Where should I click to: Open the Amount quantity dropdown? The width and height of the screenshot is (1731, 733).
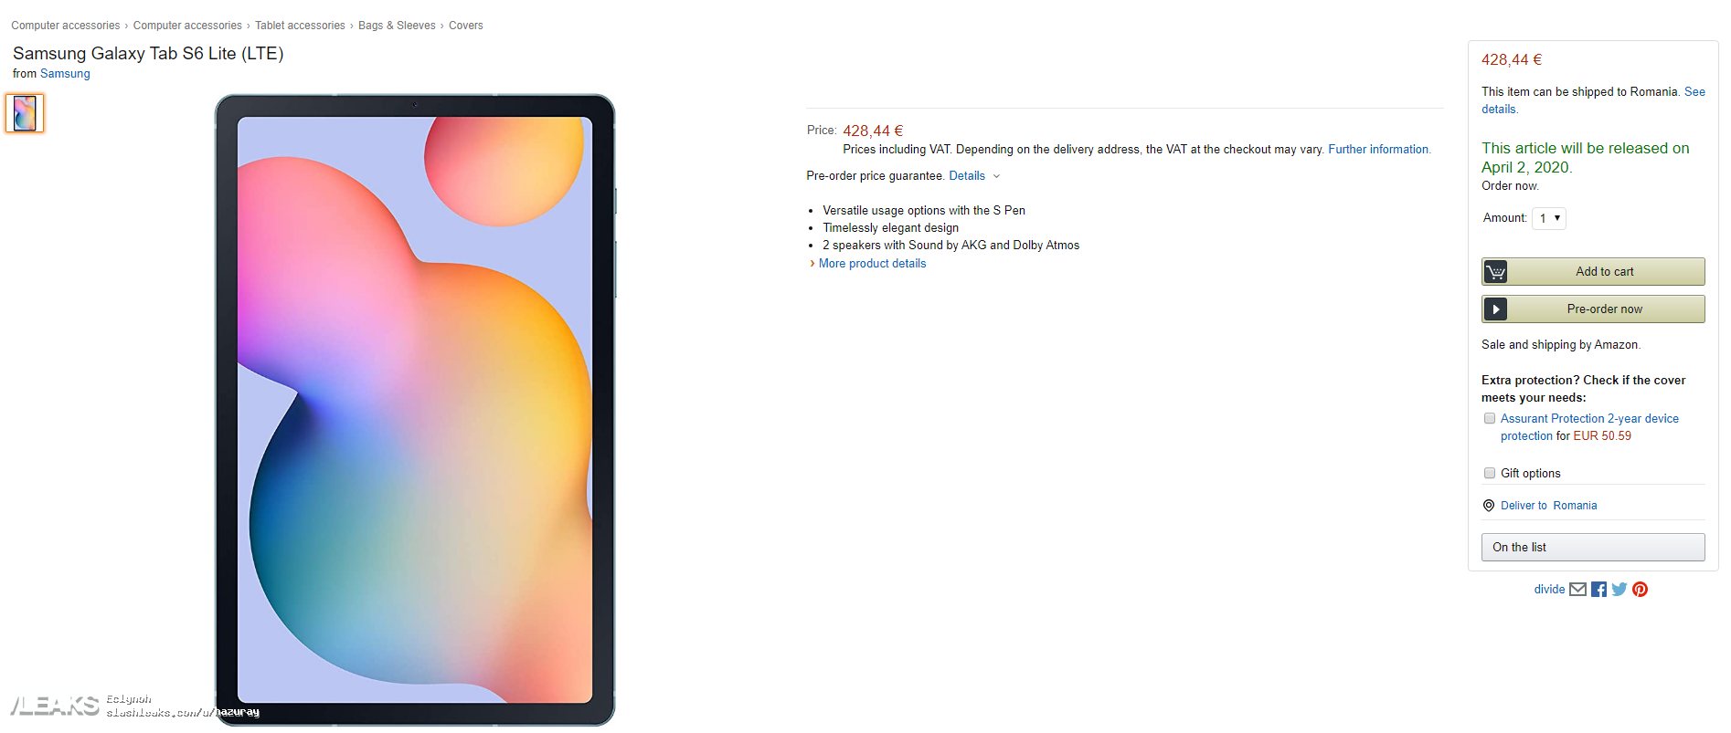click(1549, 219)
